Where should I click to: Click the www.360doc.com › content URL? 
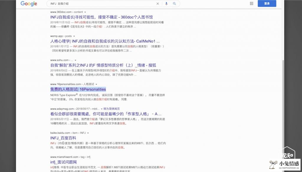[x=67, y=12]
